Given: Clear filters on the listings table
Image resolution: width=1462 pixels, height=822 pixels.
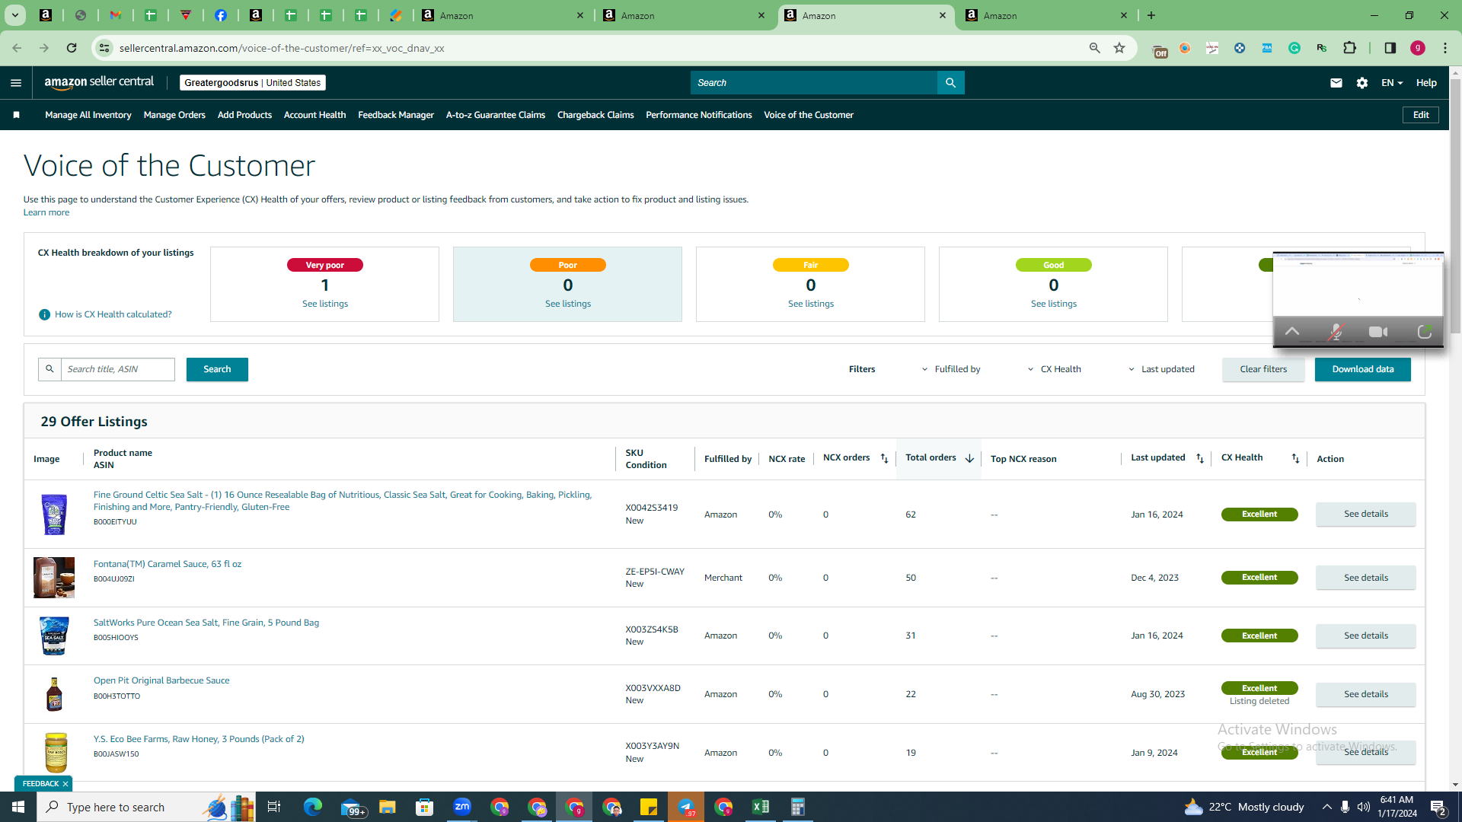Looking at the screenshot, I should [x=1263, y=369].
